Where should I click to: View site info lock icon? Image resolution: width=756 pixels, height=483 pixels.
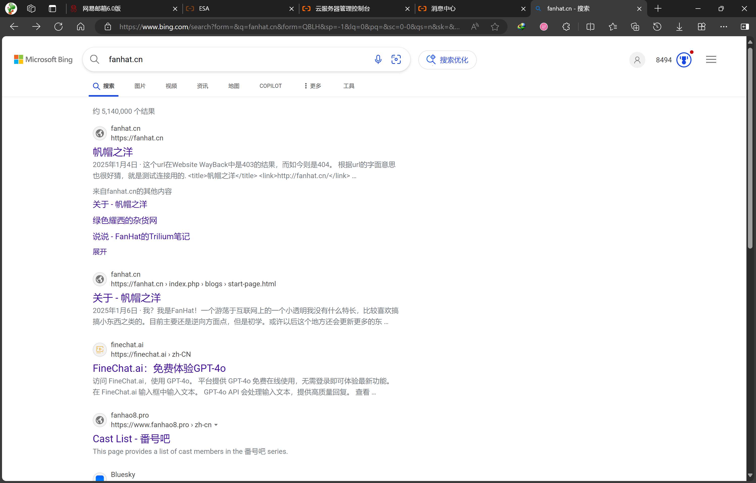[x=108, y=27]
